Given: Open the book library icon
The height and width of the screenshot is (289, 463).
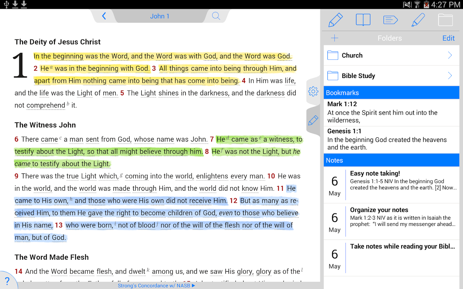Looking at the screenshot, I should coord(363,20).
